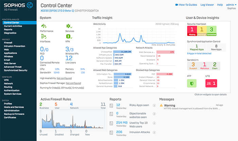Click Sandstorm Malicious count

(x=204, y=66)
